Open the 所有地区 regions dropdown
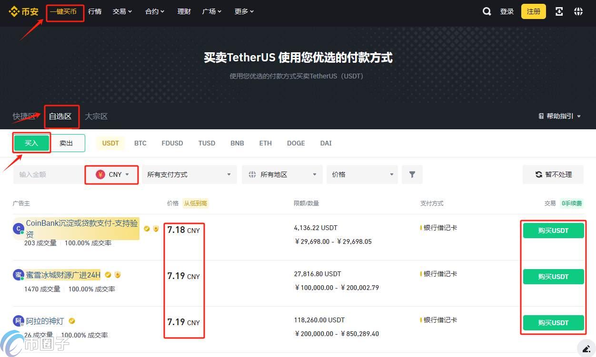Screen dimensions: 596x357 coord(282,174)
